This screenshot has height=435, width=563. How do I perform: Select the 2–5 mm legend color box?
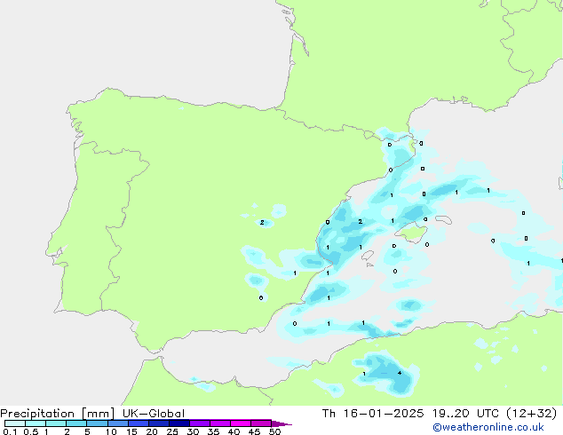pos(76,423)
